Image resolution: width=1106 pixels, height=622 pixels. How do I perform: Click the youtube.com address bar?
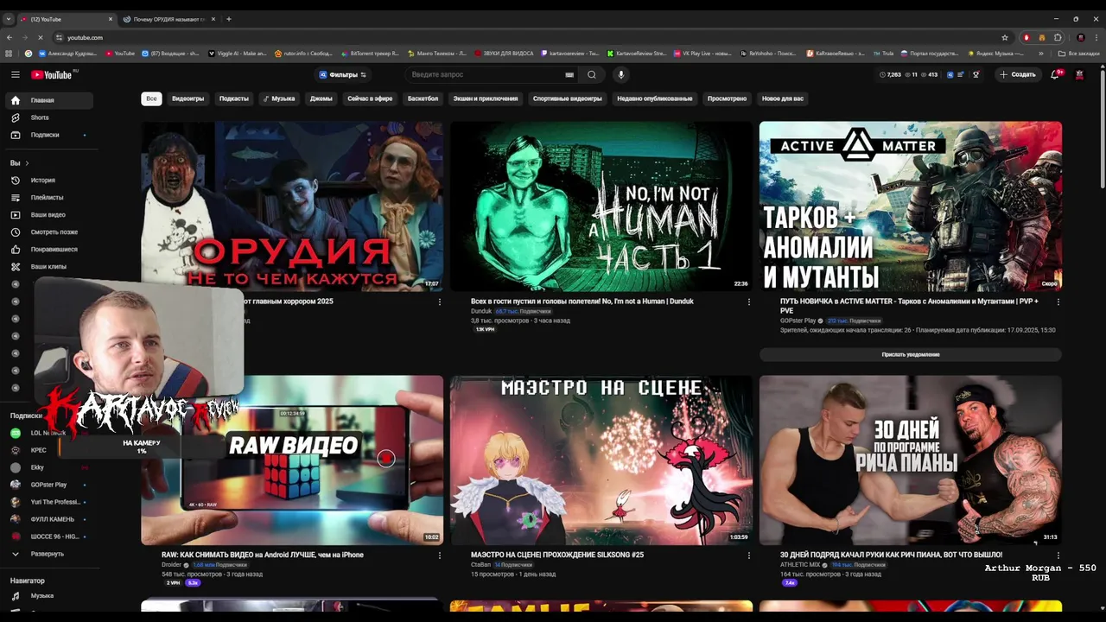[527, 37]
